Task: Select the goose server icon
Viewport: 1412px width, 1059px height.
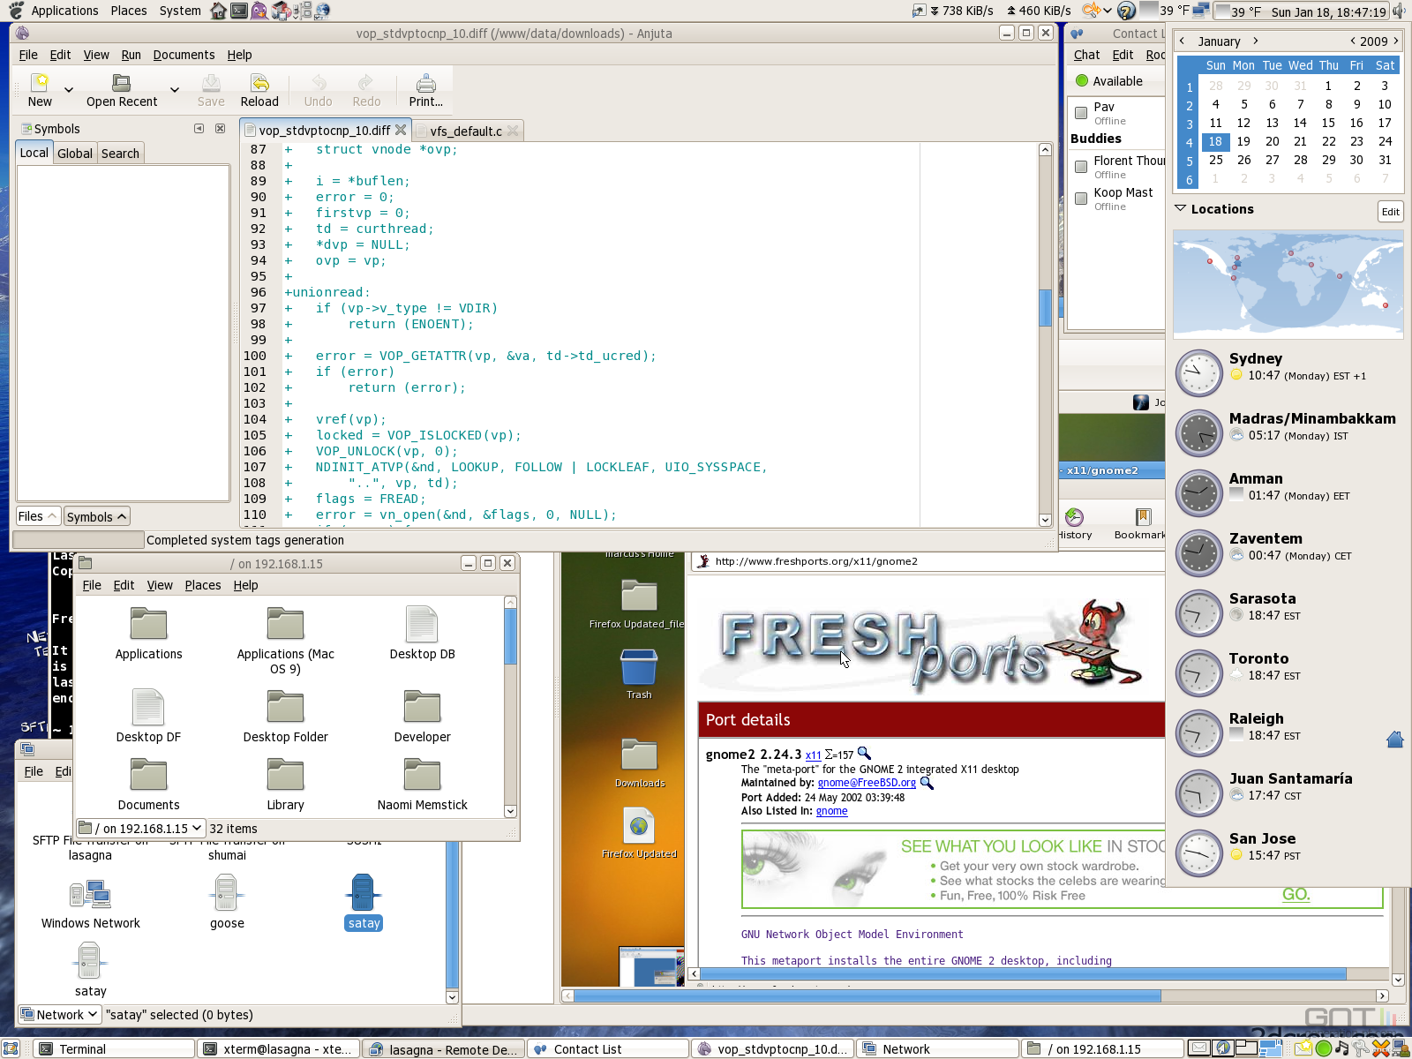Action: (227, 893)
